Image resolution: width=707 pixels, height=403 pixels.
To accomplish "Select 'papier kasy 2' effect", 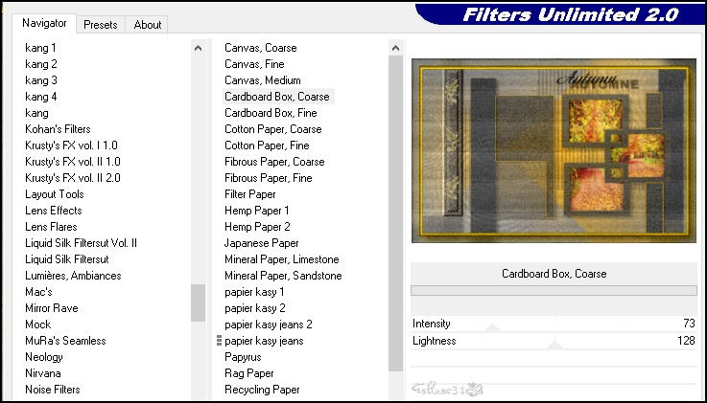I will tap(255, 308).
